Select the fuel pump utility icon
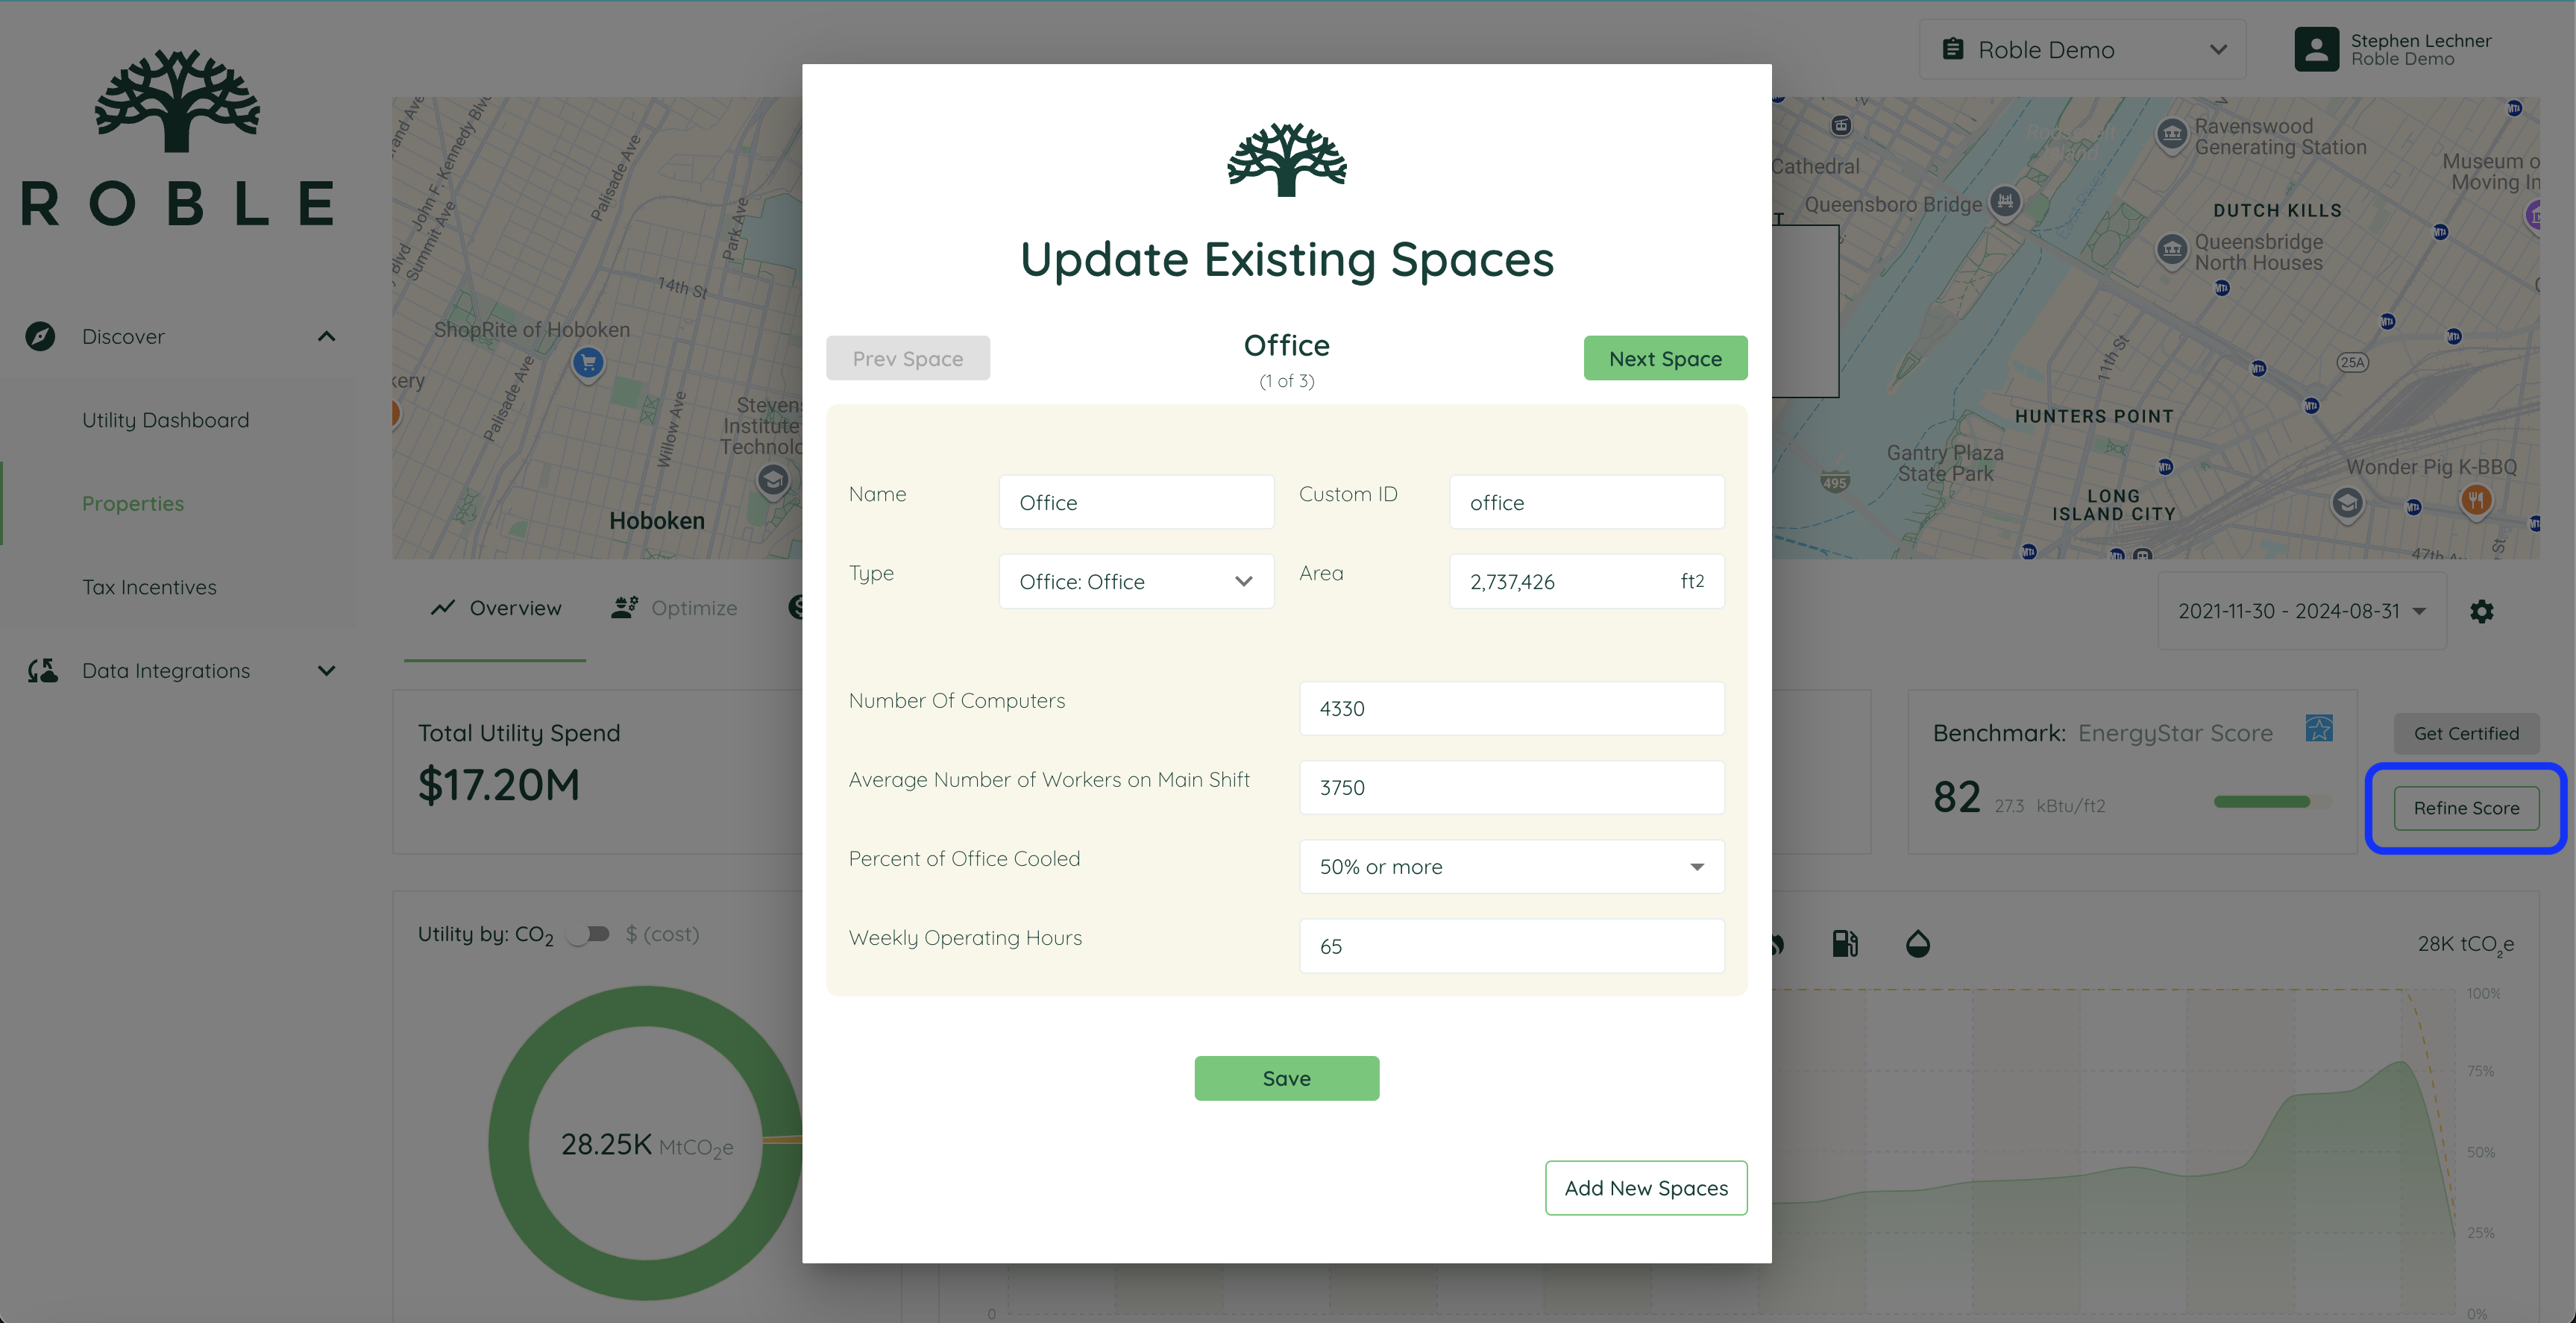The width and height of the screenshot is (2576, 1323). [1844, 943]
